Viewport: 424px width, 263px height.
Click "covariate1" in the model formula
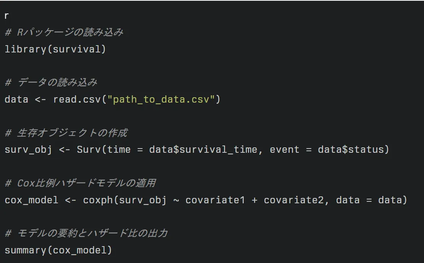point(215,200)
